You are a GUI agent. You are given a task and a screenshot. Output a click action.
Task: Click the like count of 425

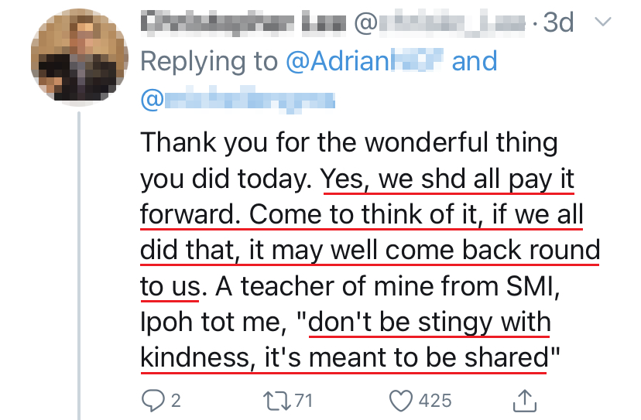[434, 400]
